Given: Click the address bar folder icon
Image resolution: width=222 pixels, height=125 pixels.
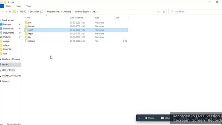Looking at the screenshot, I should (14, 11).
